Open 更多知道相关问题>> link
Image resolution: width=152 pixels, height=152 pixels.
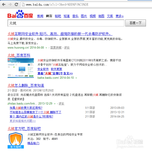click(23, 121)
